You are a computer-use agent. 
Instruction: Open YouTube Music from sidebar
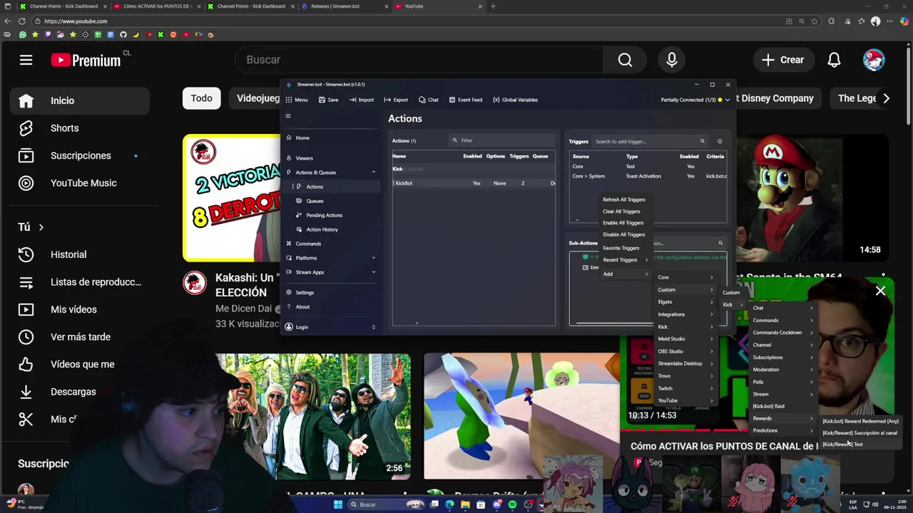click(79, 183)
